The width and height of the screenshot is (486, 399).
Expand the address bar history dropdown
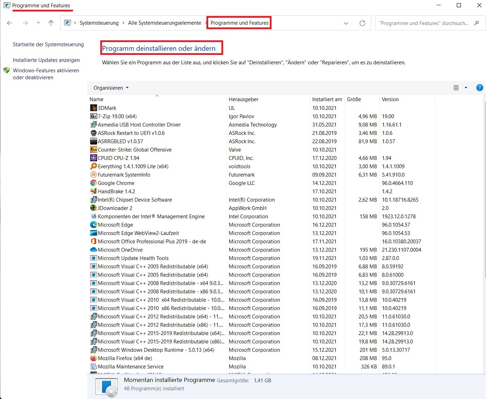tap(346, 23)
